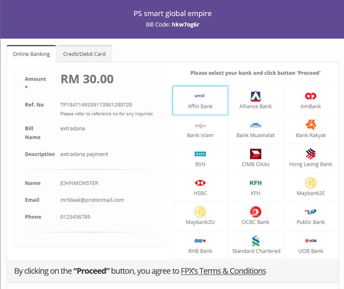Click the phone number 0123456789

75,217
